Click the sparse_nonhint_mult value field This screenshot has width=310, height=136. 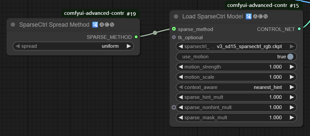236,107
